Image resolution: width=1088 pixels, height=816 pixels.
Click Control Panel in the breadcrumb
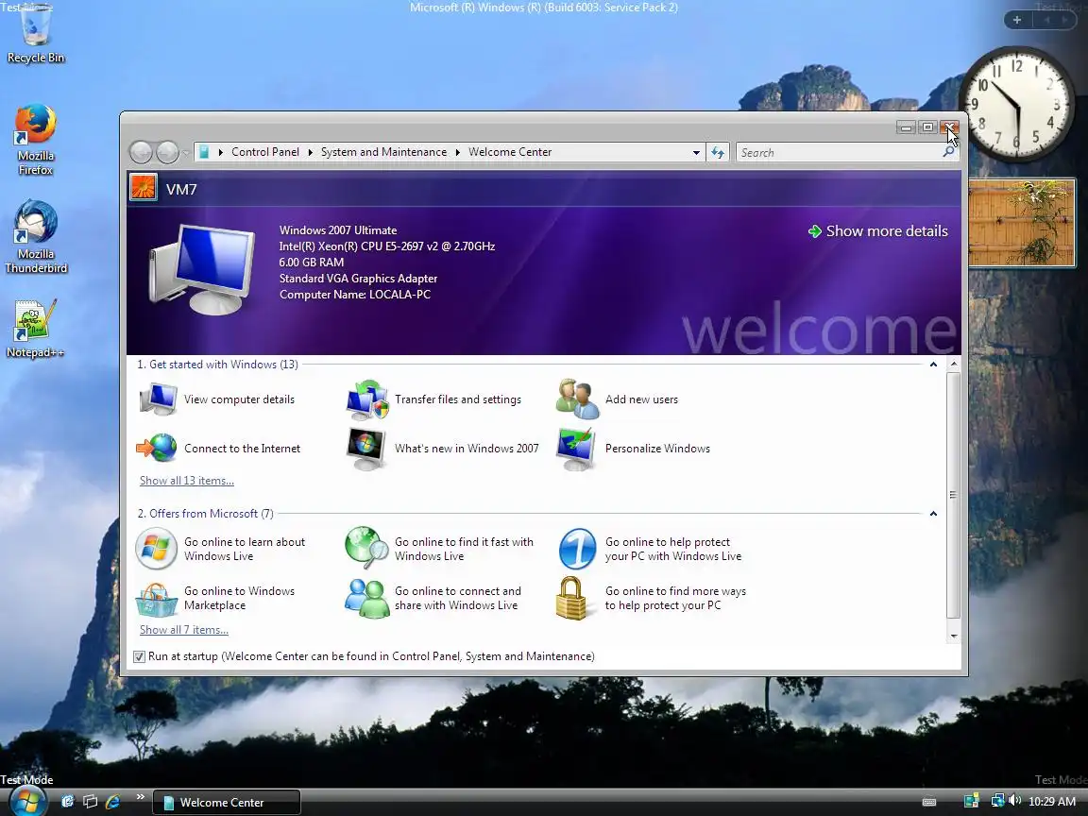265,152
